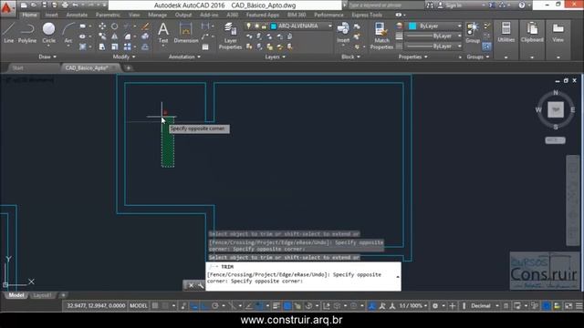The height and width of the screenshot is (328, 584).
Task: Open Layer Properties manager
Action: pos(230,36)
